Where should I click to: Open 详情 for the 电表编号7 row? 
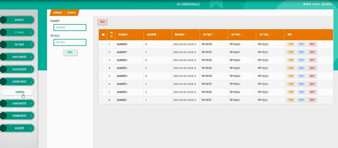click(x=291, y=52)
